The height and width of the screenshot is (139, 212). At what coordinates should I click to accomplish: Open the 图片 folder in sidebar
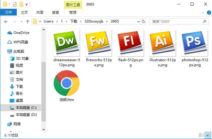coord(16,73)
